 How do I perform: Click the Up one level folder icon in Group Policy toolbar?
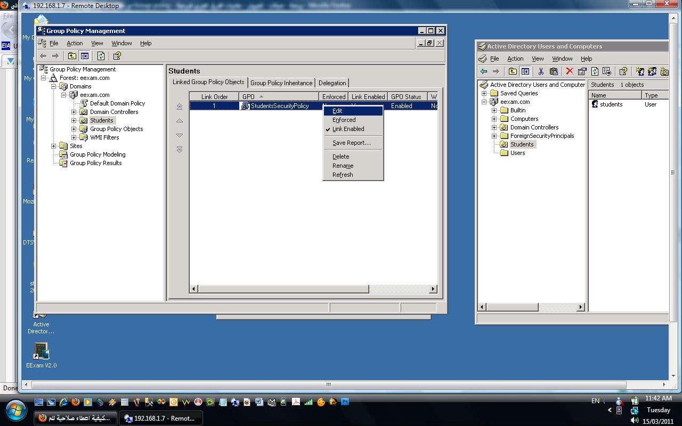[x=72, y=56]
